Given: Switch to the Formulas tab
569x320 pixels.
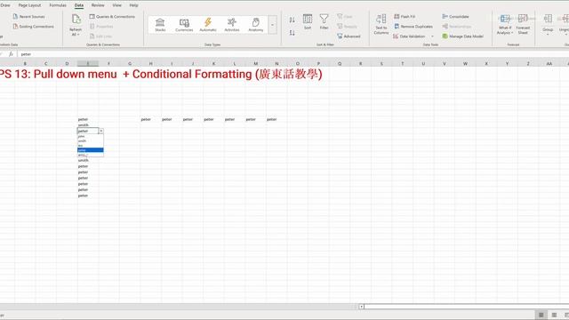Looking at the screenshot, I should 58,5.
